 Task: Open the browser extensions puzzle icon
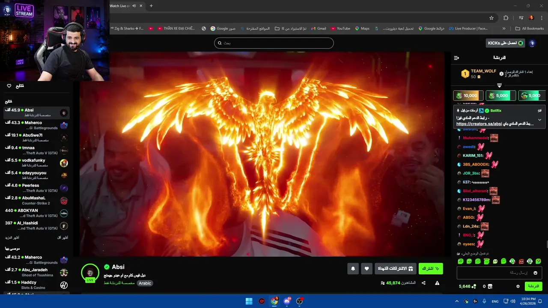click(506, 18)
